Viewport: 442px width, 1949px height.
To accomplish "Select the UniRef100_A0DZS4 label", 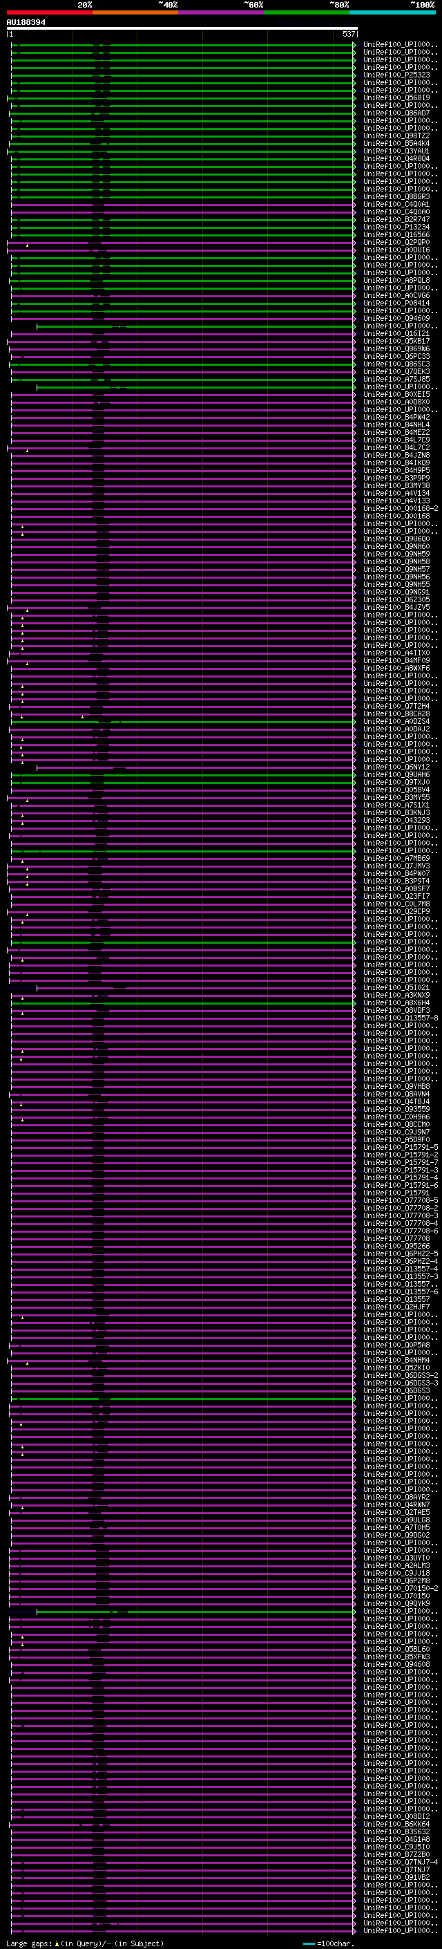I will [396, 721].
